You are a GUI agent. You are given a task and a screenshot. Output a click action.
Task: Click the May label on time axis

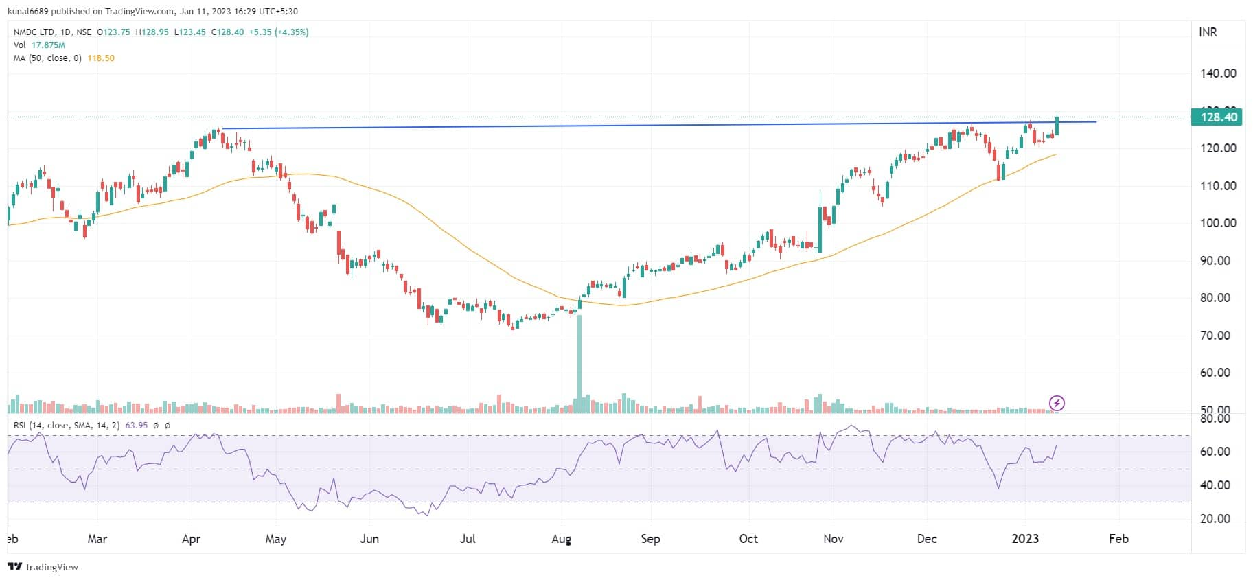tap(276, 539)
